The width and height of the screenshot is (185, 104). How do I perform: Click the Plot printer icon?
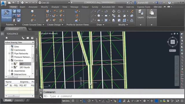(x=22, y=3)
